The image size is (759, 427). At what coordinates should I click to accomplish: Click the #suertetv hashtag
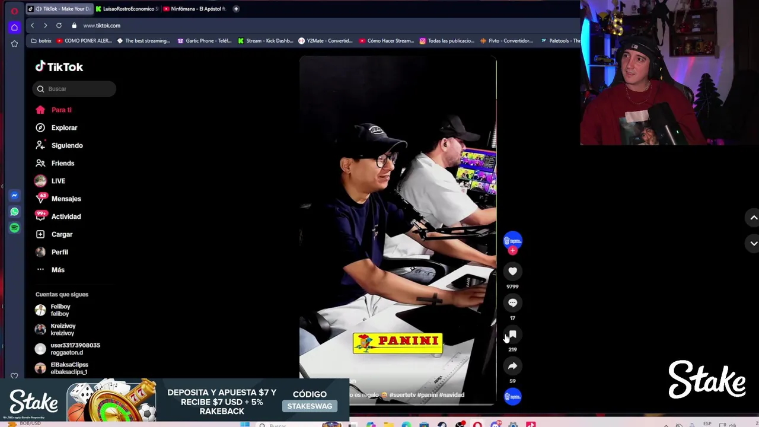click(x=403, y=395)
